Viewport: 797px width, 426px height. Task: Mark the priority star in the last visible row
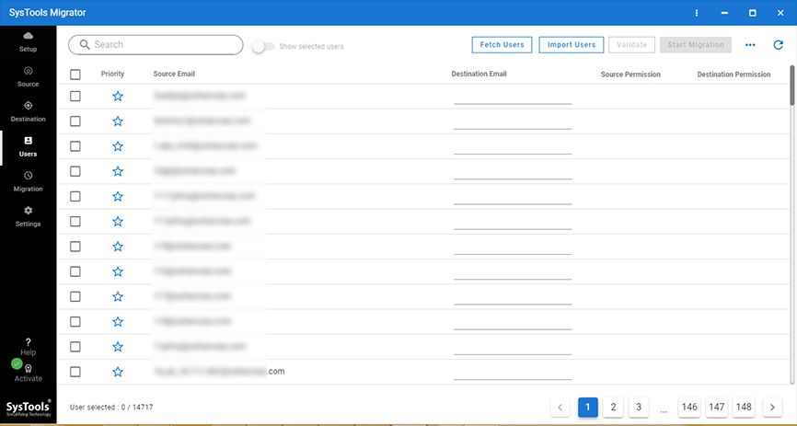pyautogui.click(x=118, y=372)
